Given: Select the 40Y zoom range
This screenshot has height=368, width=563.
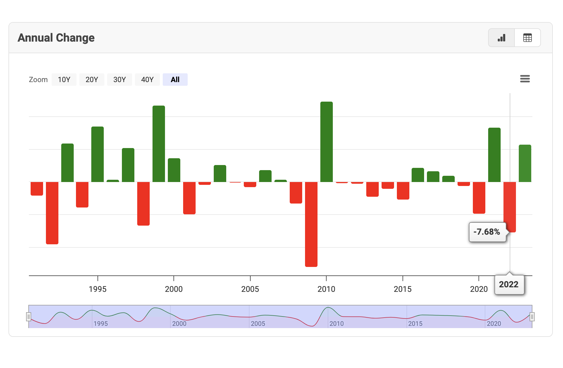Looking at the screenshot, I should coord(147,80).
